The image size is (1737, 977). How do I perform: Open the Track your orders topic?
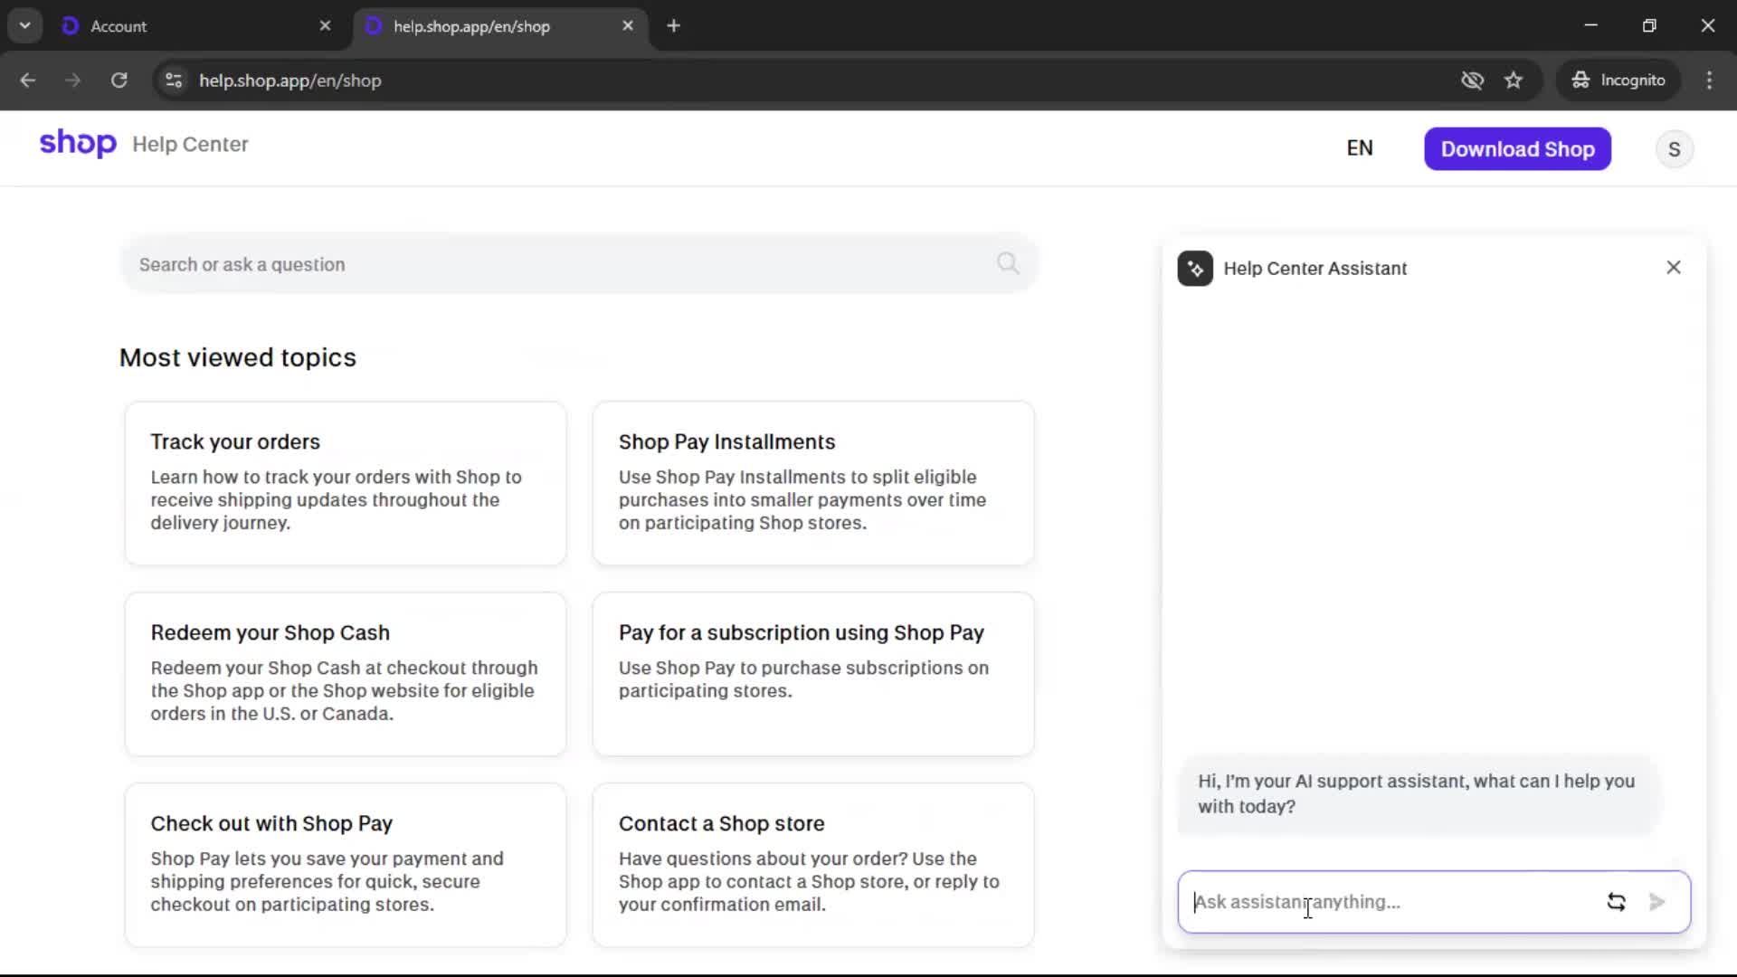[345, 483]
